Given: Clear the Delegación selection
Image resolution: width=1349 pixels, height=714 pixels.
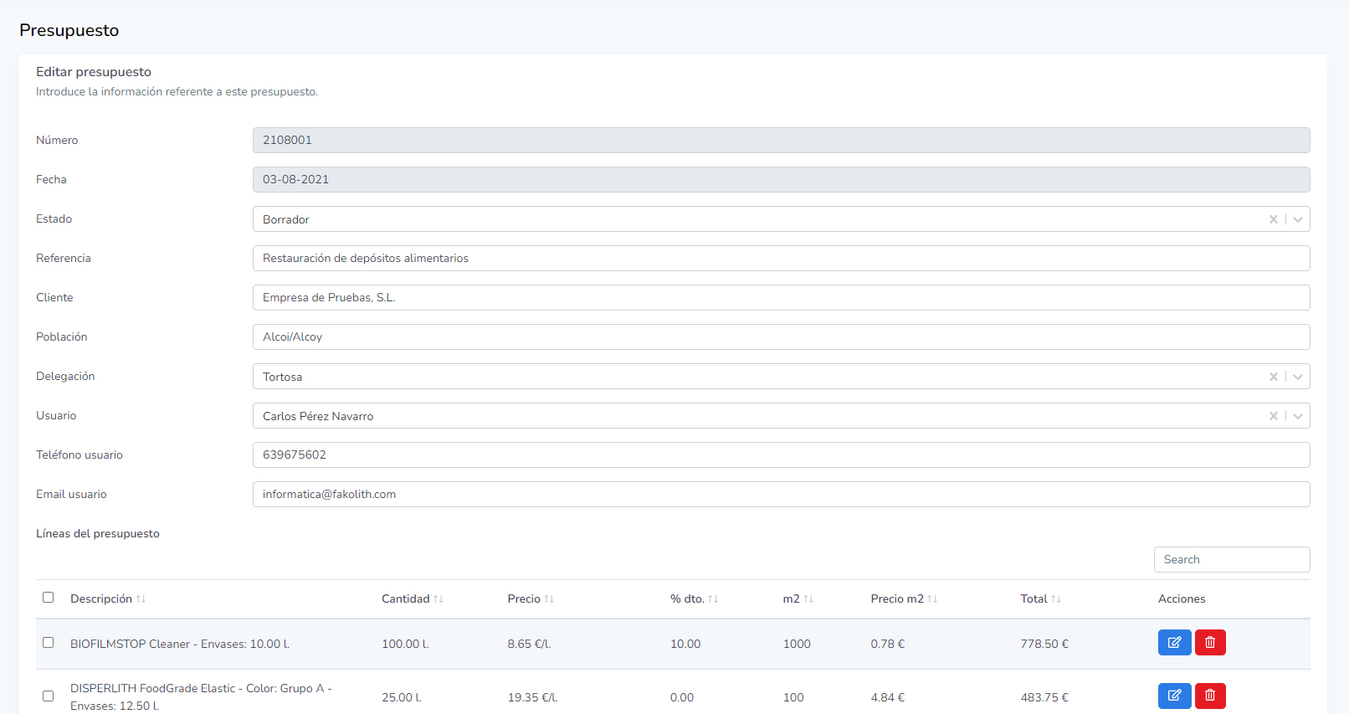Looking at the screenshot, I should (1273, 377).
